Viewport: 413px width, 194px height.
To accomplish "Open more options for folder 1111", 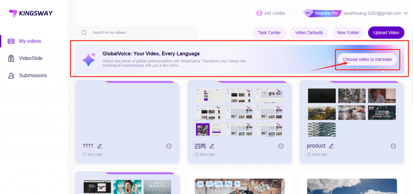I will click(169, 146).
